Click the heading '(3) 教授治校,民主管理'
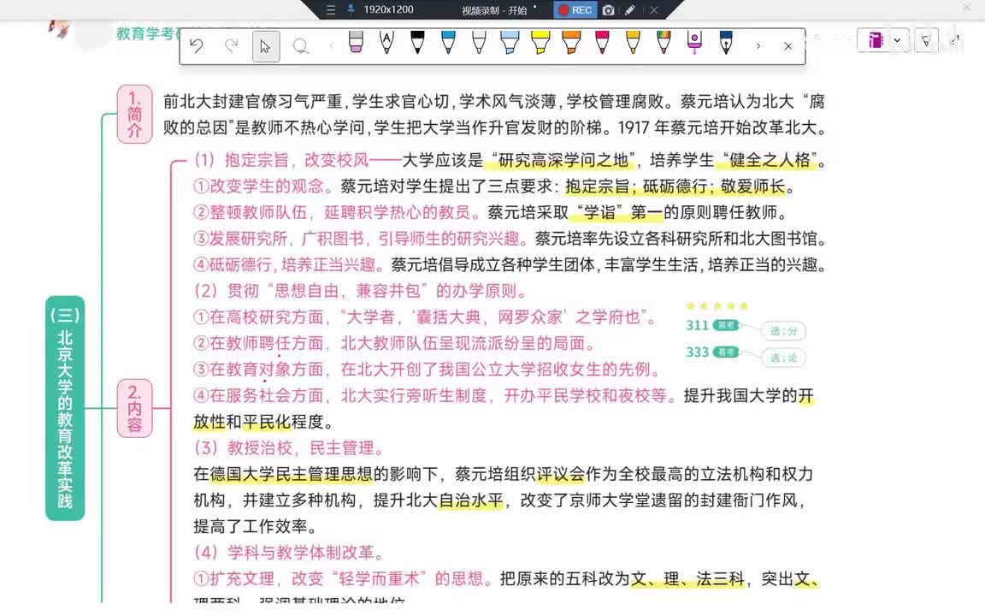 (x=288, y=448)
